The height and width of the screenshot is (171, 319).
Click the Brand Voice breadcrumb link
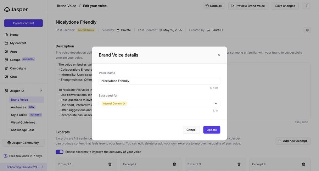pos(67,6)
